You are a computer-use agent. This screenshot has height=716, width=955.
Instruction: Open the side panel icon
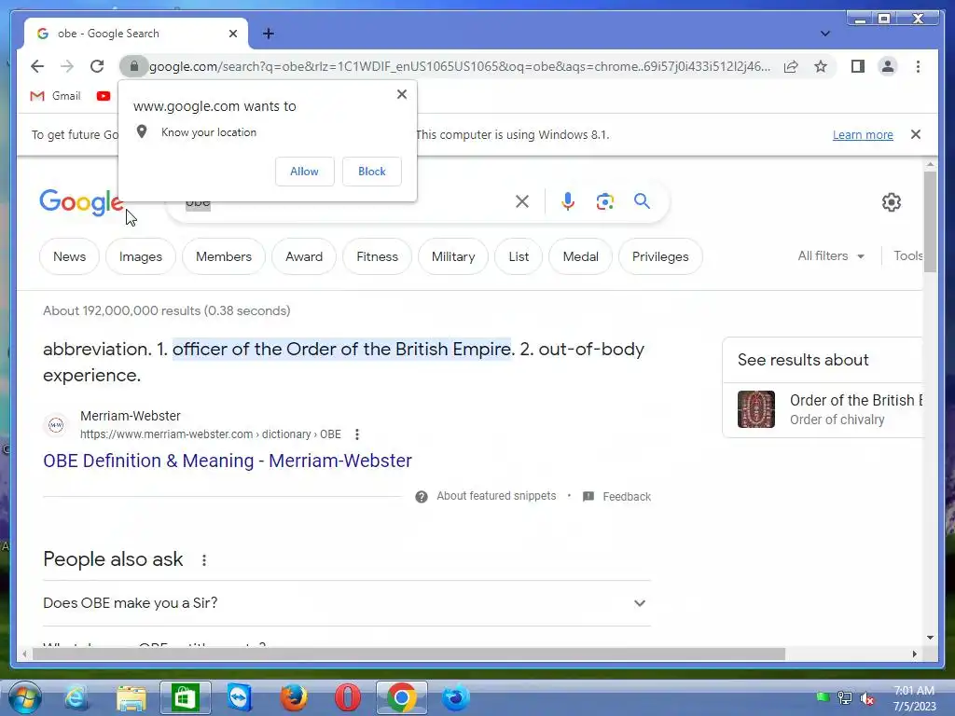pos(858,66)
